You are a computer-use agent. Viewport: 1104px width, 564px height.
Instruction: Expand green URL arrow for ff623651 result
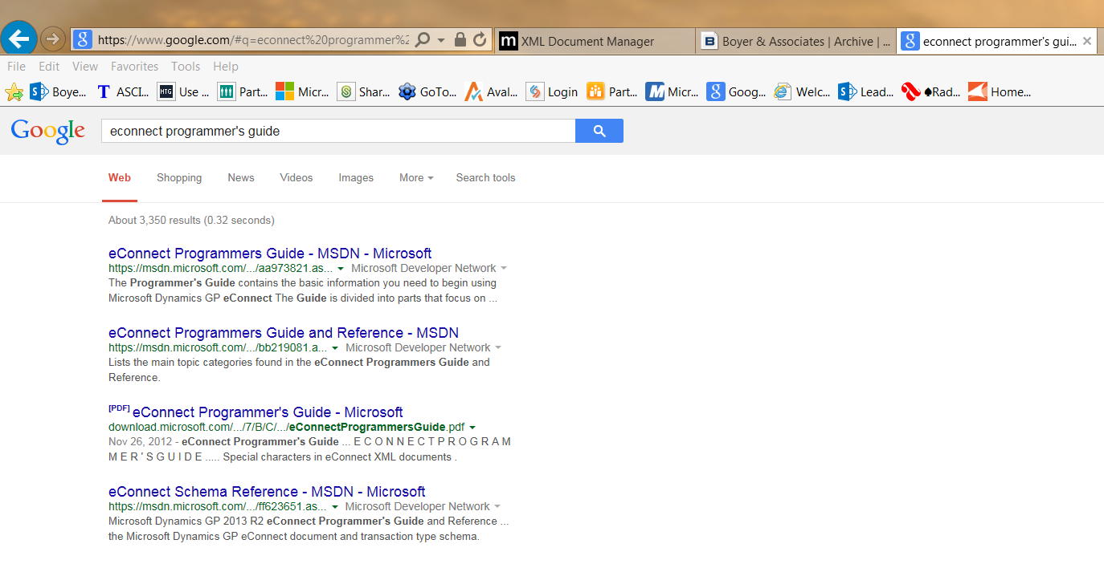point(334,507)
